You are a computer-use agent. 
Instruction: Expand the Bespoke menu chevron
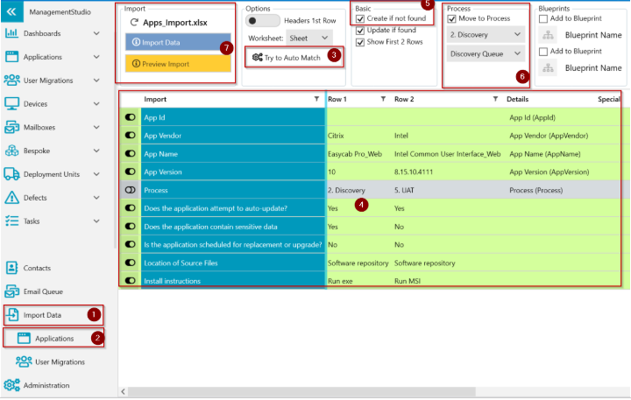pyautogui.click(x=96, y=151)
